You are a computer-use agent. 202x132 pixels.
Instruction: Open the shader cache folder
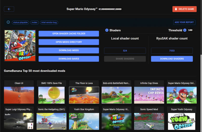(69, 34)
